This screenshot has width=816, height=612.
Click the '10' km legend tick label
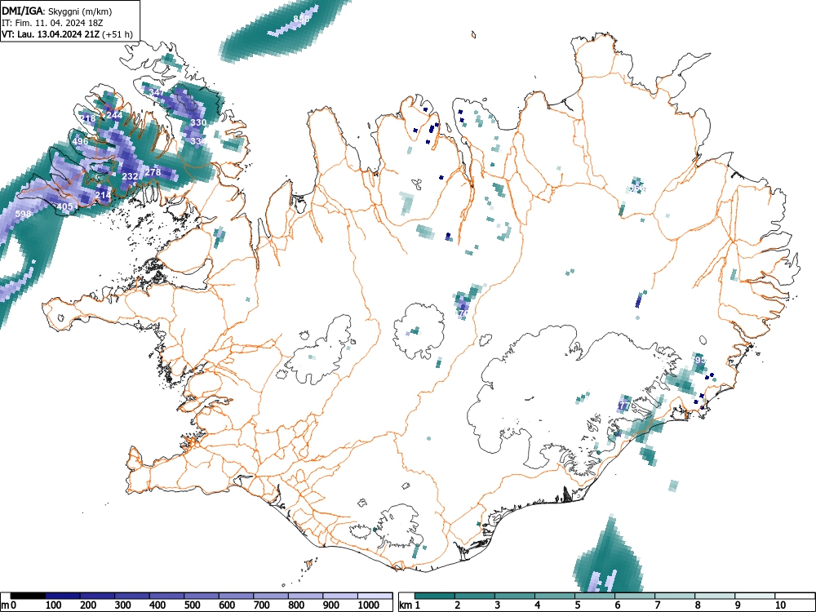[779, 605]
